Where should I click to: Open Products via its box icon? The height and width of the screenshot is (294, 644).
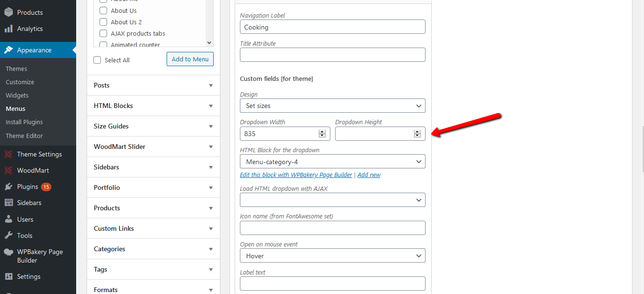click(9, 12)
